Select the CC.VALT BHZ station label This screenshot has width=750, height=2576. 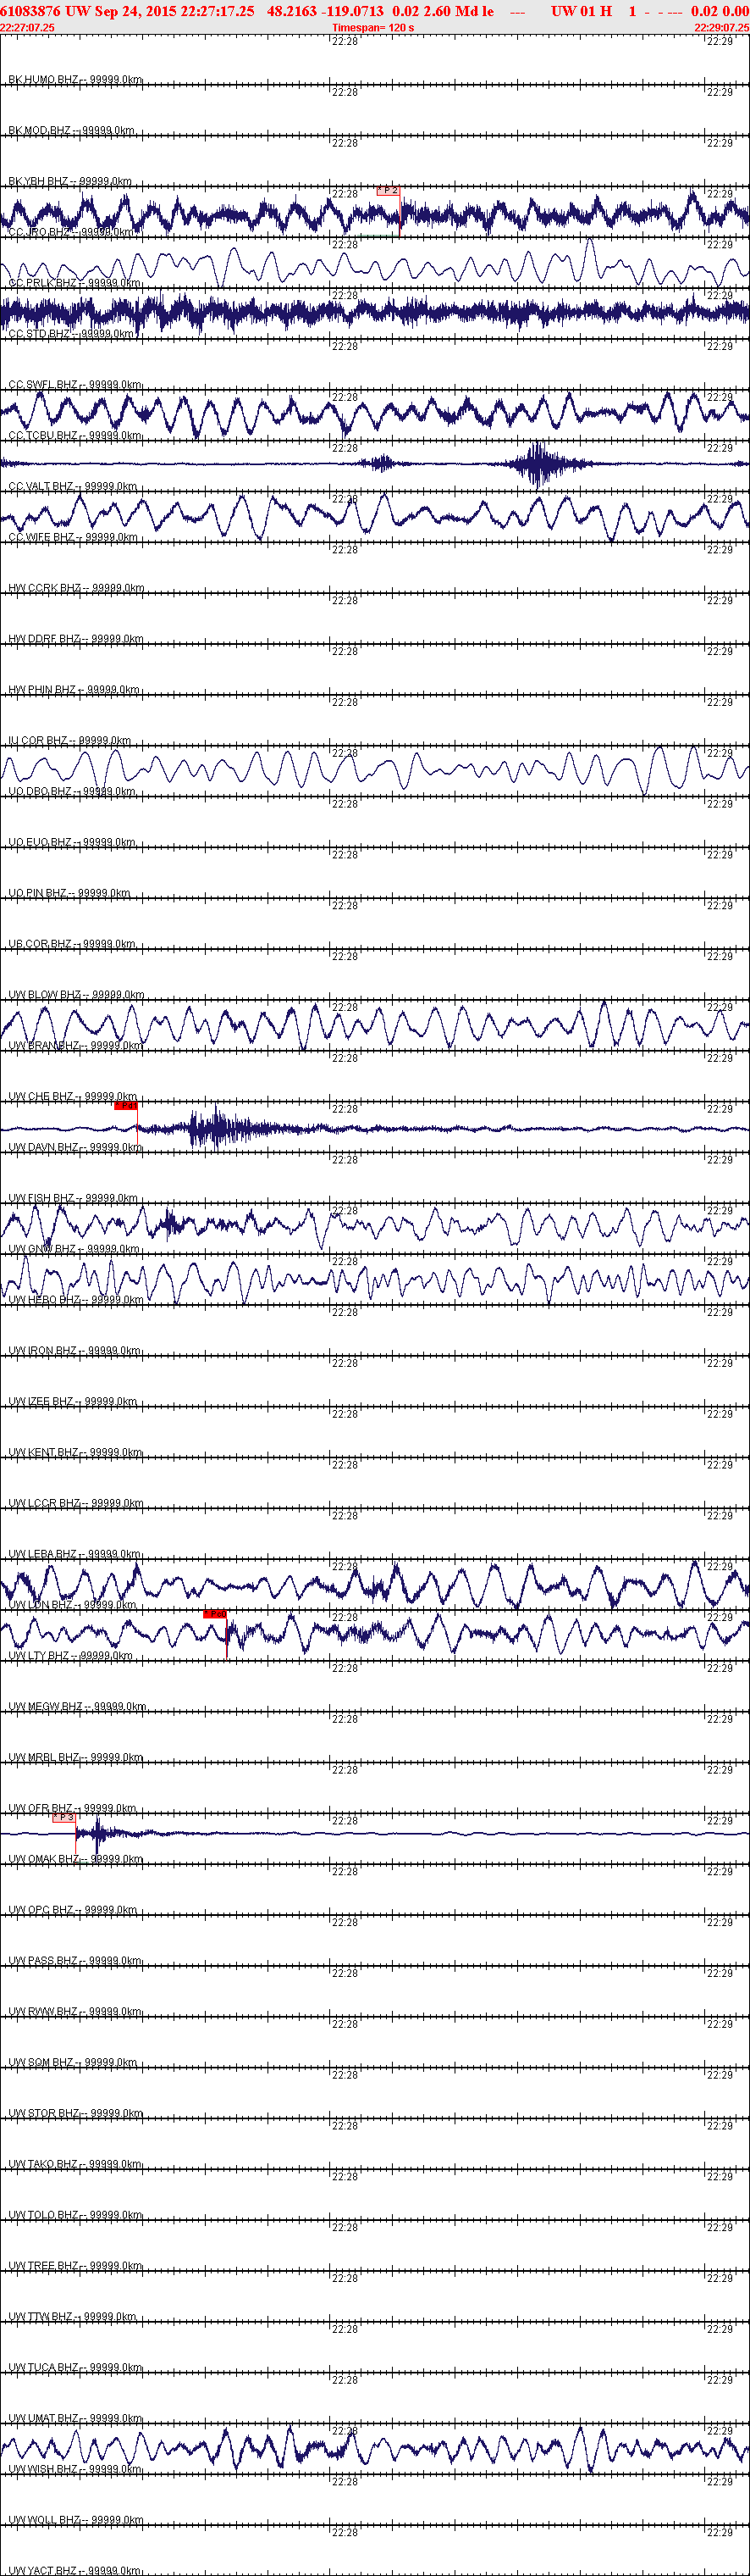(x=73, y=487)
